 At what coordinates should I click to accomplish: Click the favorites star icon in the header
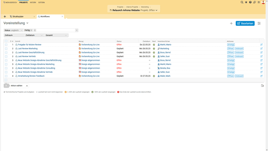coord(246,2)
